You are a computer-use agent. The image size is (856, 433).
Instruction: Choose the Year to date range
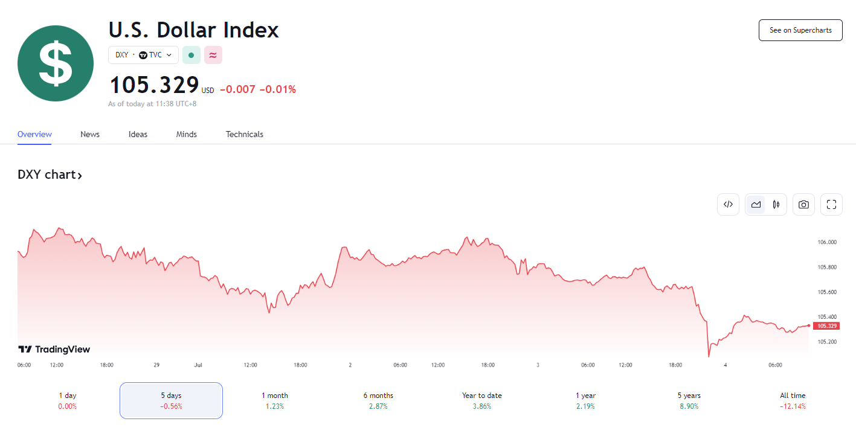pyautogui.click(x=482, y=400)
